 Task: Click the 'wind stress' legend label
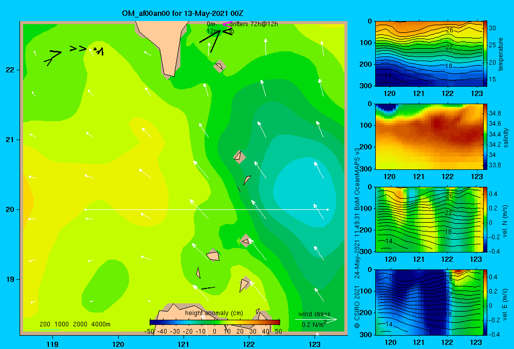click(315, 314)
